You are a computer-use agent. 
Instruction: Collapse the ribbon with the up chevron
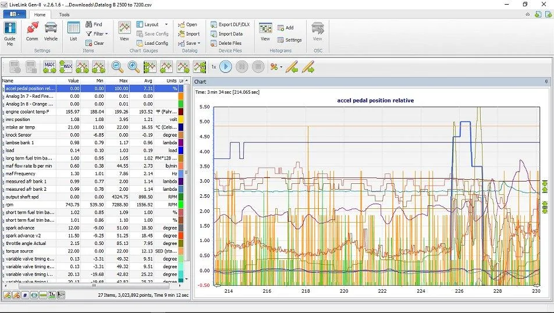pos(527,15)
